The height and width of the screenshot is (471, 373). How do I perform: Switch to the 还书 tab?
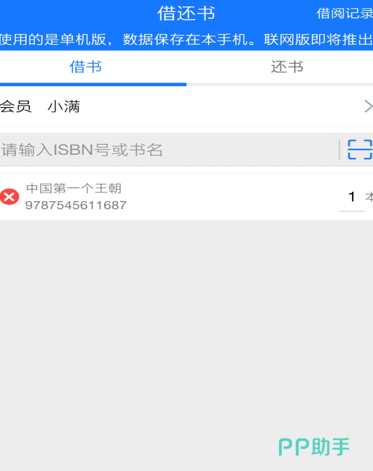tap(287, 67)
